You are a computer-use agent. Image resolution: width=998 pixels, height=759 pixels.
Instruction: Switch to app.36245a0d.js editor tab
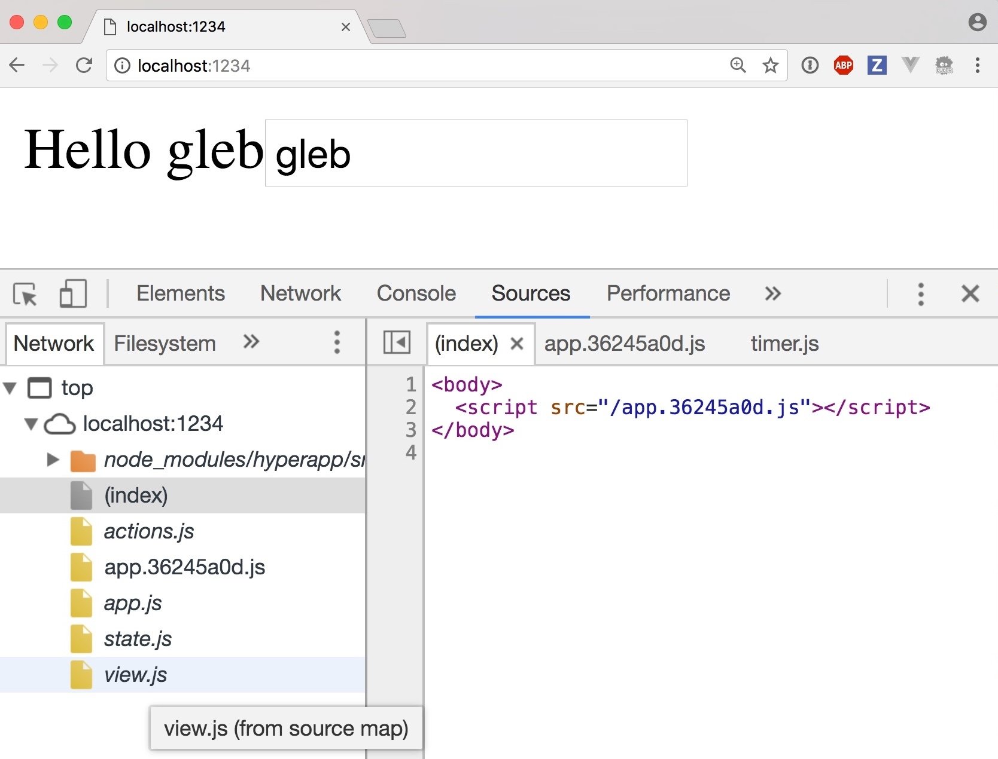[x=625, y=344]
